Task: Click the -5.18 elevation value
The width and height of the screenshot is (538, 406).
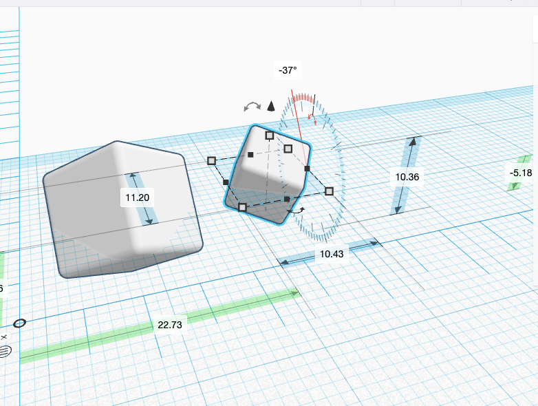Action: (x=521, y=173)
